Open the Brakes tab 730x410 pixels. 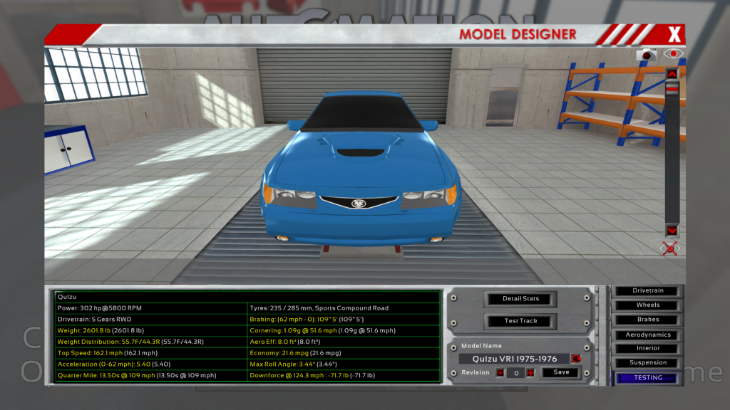click(648, 320)
